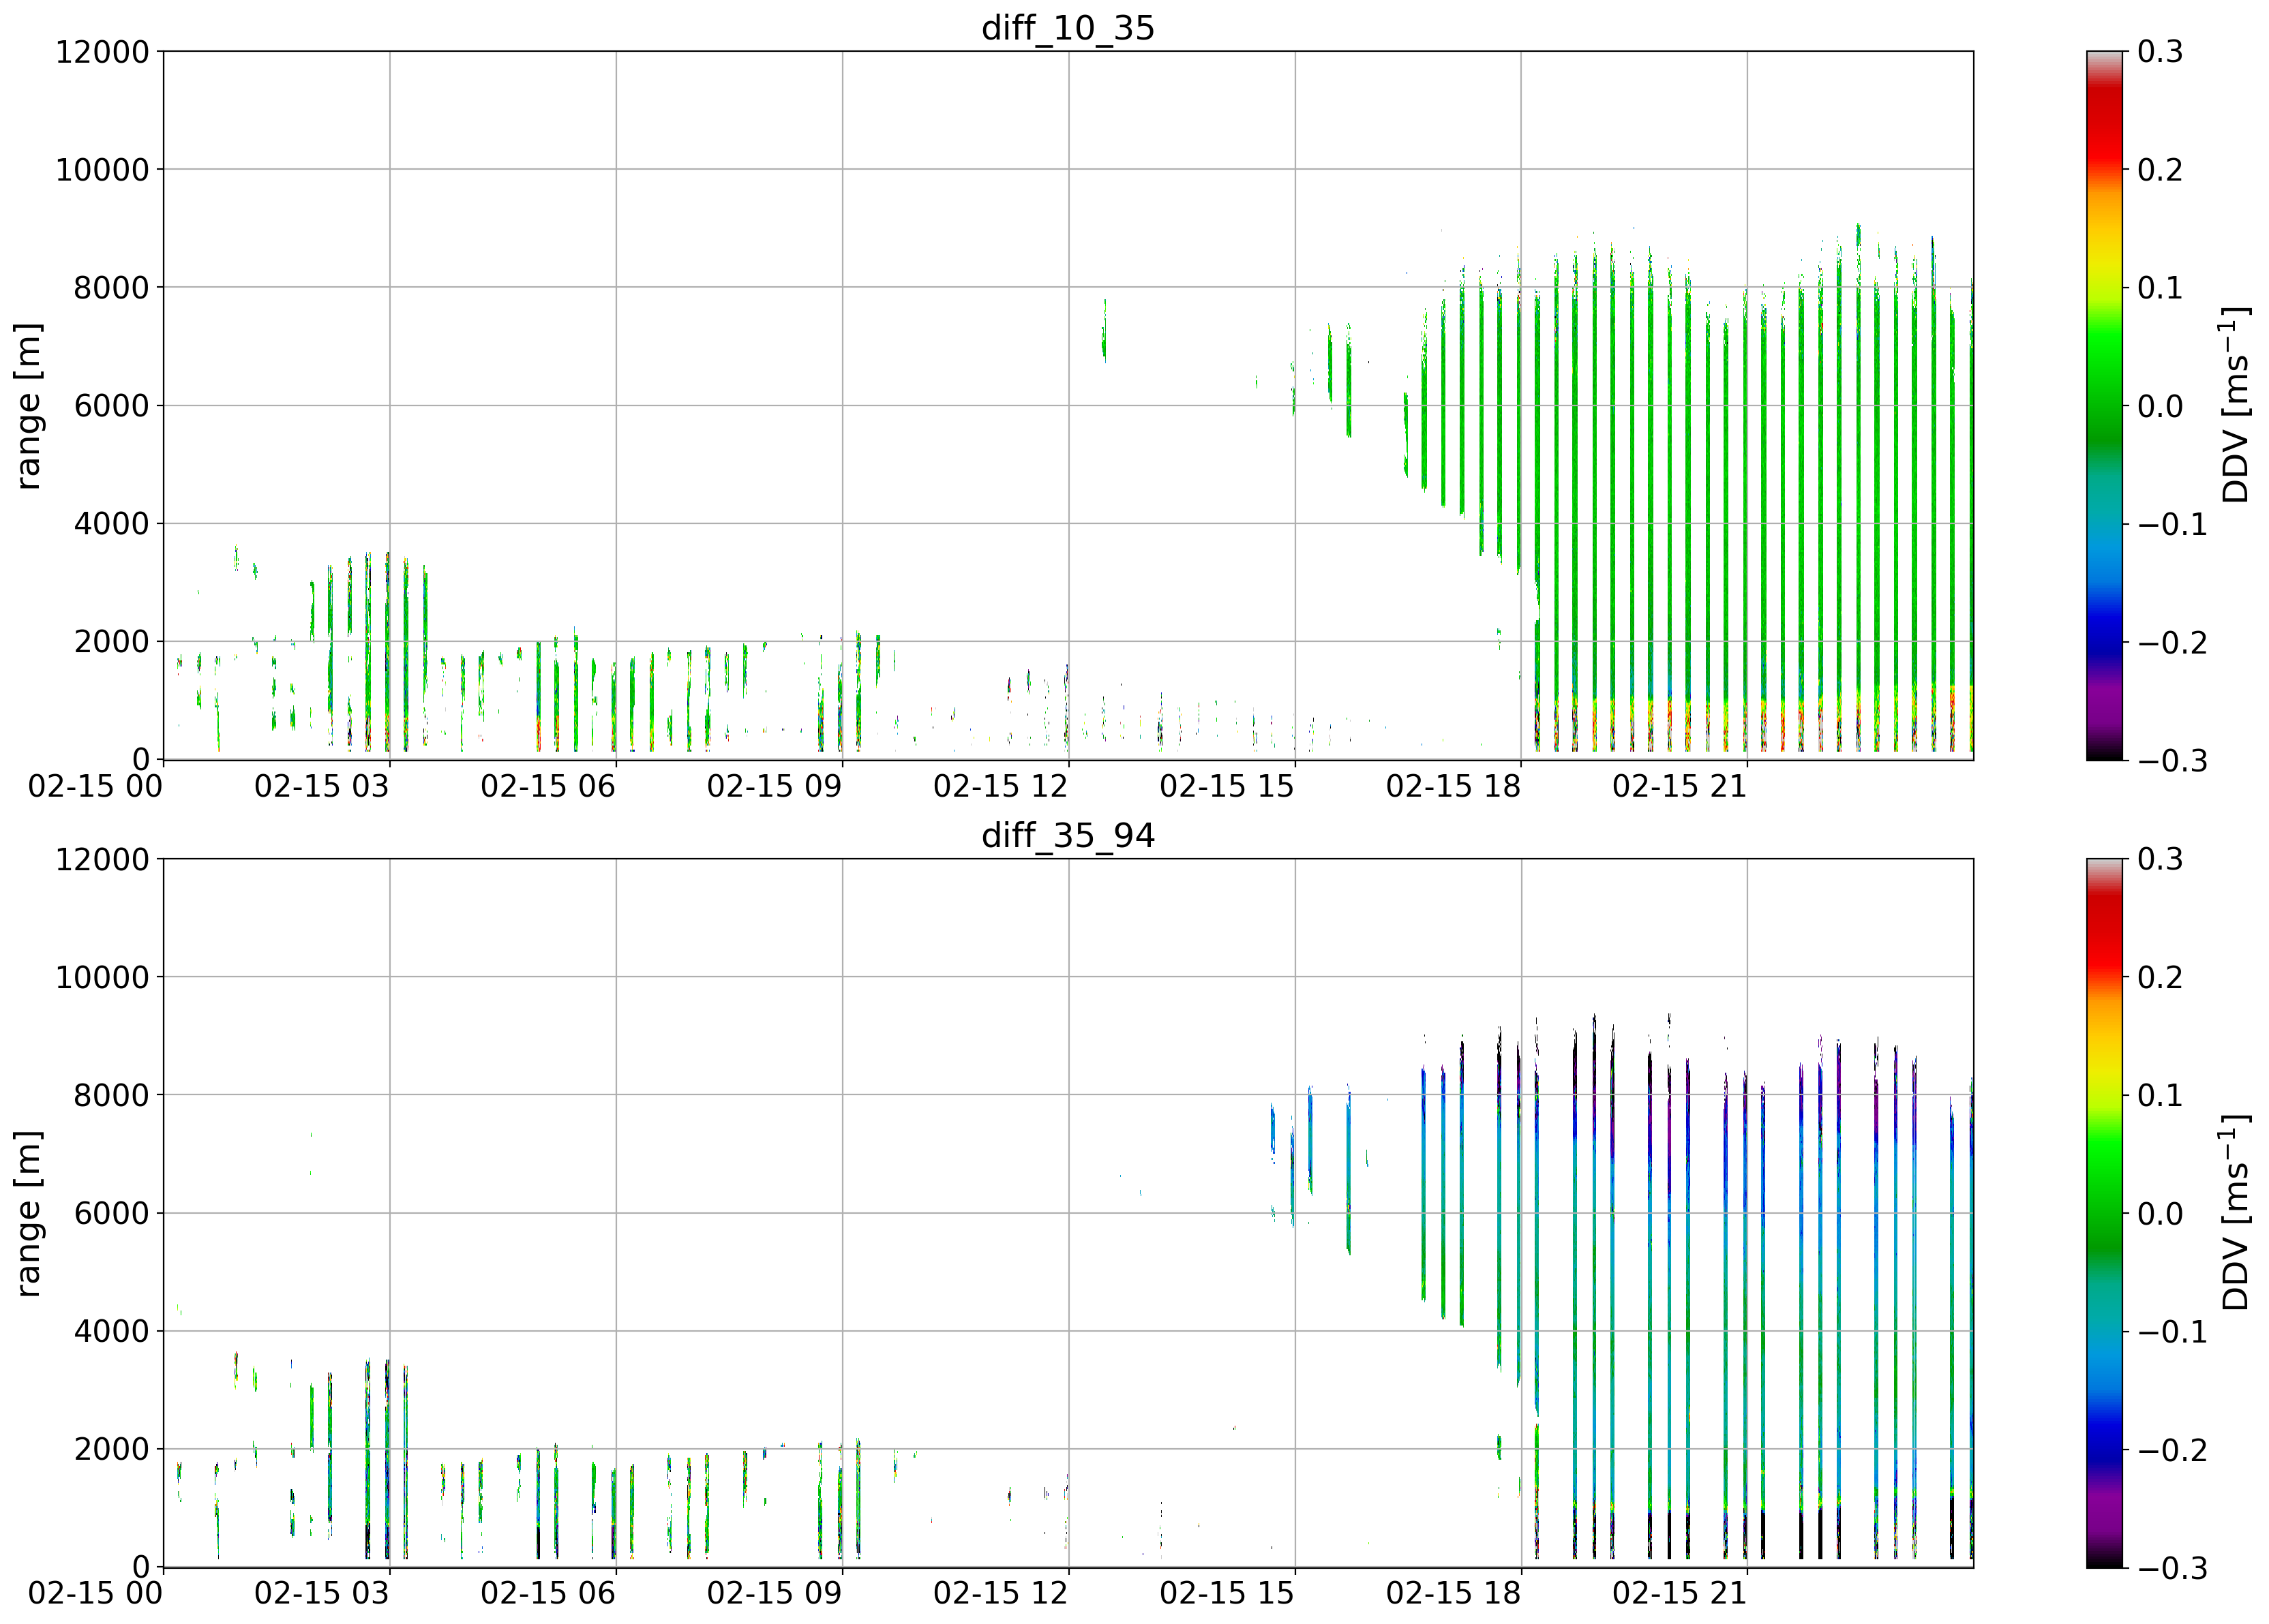Click the '02-15 09' x-tick label in top plot

[x=775, y=786]
